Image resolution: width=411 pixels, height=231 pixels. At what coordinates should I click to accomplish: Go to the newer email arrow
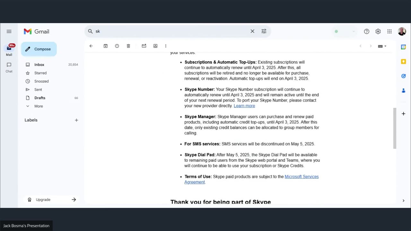coord(360,46)
